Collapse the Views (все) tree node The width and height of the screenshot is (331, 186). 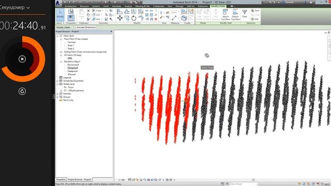click(x=57, y=36)
